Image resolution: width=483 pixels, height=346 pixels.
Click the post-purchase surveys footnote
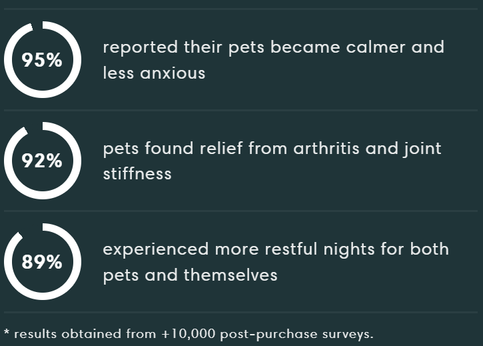click(x=189, y=334)
